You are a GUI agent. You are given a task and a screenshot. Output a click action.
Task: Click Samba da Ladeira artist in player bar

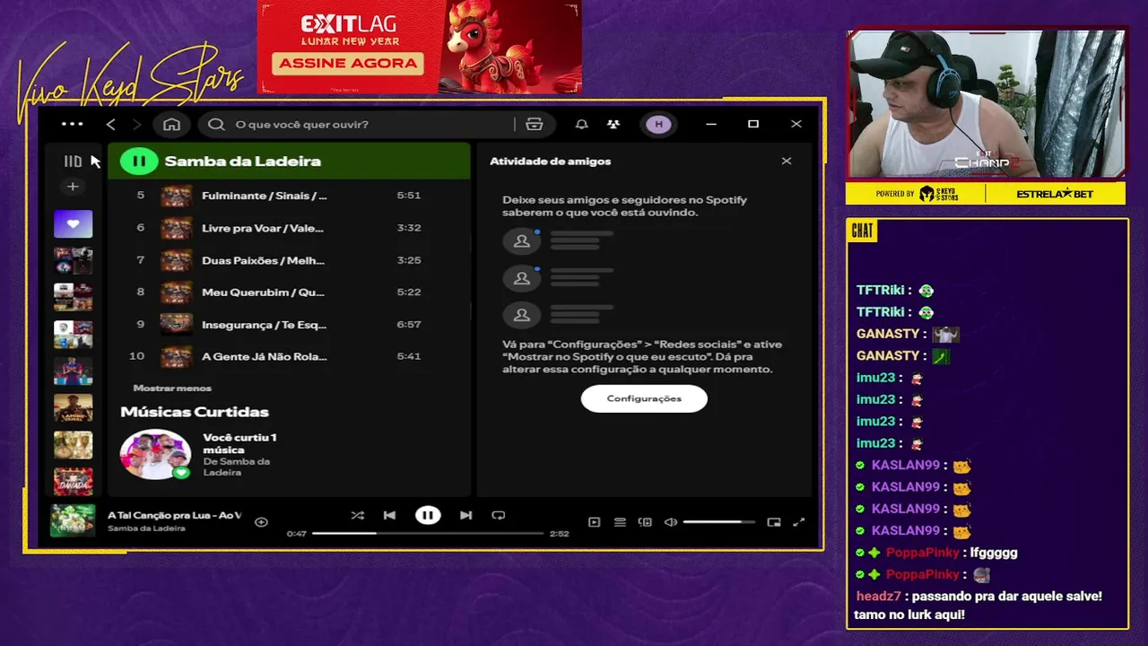146,528
